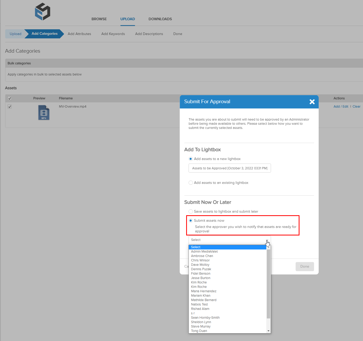Click the lightbox name text field
Image resolution: width=363 pixels, height=341 pixels.
(229, 168)
